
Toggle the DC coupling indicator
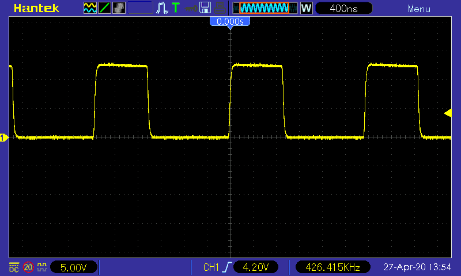[x=14, y=267]
